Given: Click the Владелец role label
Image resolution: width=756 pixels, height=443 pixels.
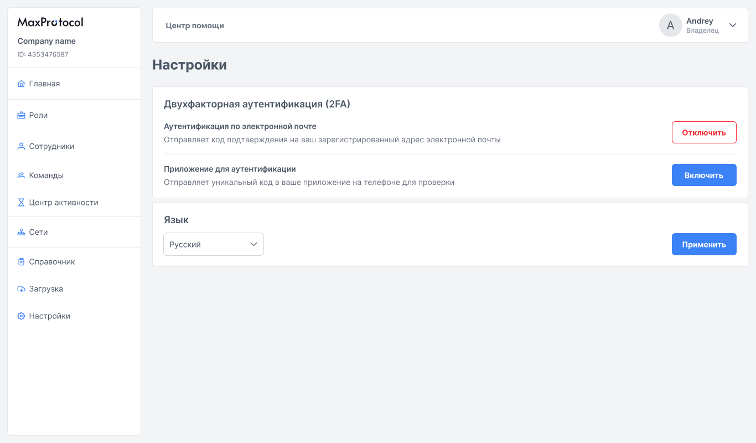Looking at the screenshot, I should pos(702,31).
